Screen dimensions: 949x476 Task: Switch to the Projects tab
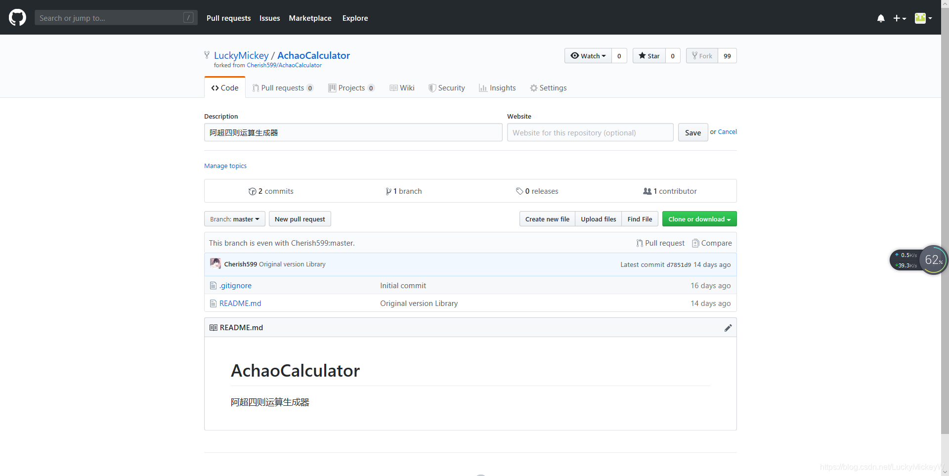[351, 88]
